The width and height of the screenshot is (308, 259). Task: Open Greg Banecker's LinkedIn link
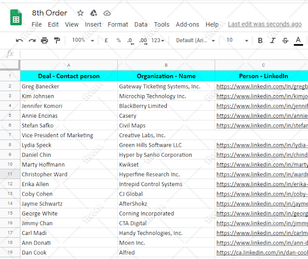tap(262, 86)
